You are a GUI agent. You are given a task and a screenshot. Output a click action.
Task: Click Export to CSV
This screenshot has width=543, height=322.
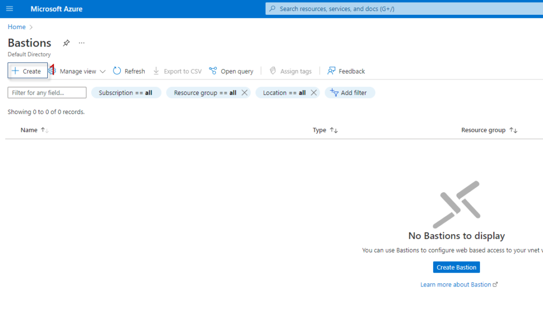(x=177, y=71)
